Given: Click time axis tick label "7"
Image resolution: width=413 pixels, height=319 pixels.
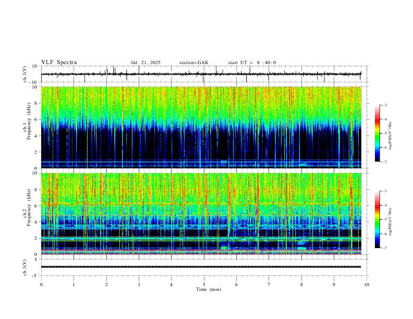Looking at the screenshot, I should coord(269,285).
